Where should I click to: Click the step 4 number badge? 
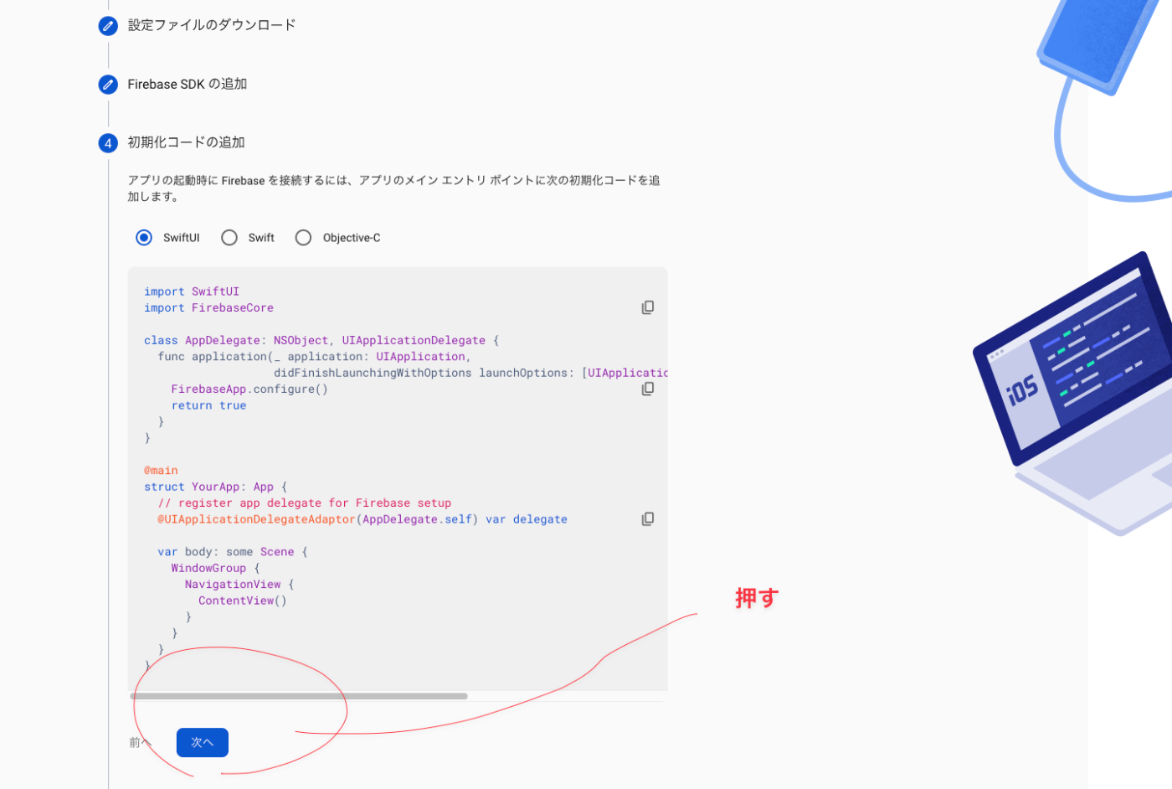(x=108, y=143)
